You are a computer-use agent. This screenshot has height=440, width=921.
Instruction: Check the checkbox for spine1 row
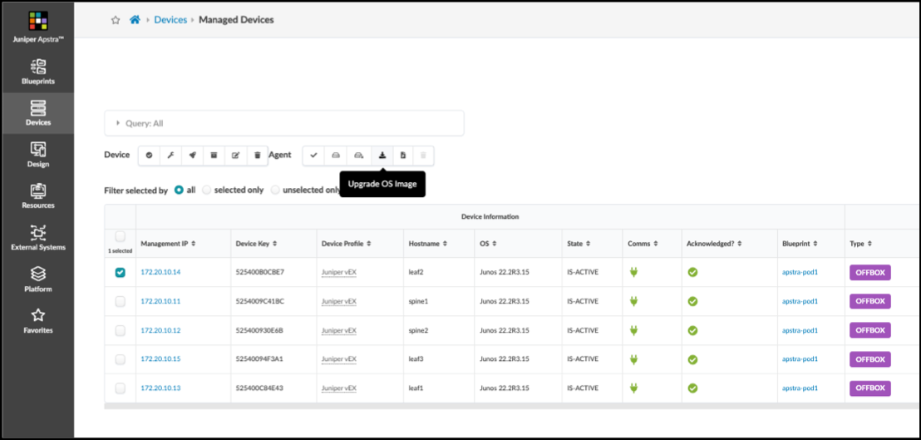click(121, 301)
